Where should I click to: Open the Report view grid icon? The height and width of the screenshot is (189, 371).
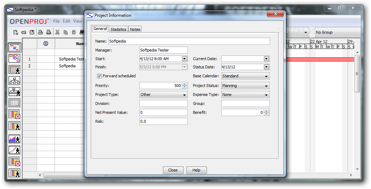click(14, 103)
